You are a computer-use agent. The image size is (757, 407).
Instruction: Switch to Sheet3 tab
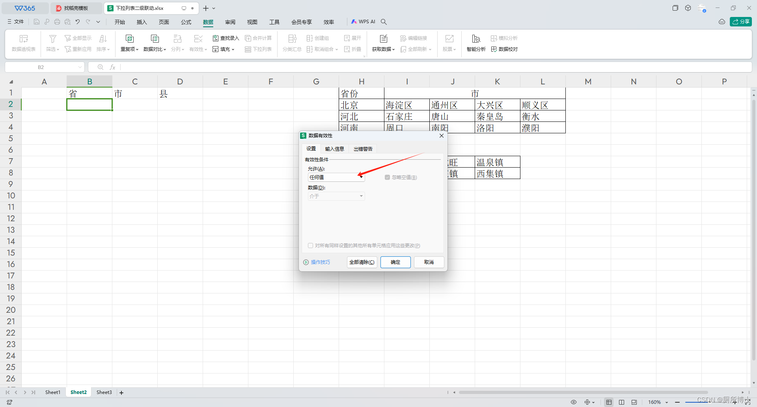tap(104, 392)
